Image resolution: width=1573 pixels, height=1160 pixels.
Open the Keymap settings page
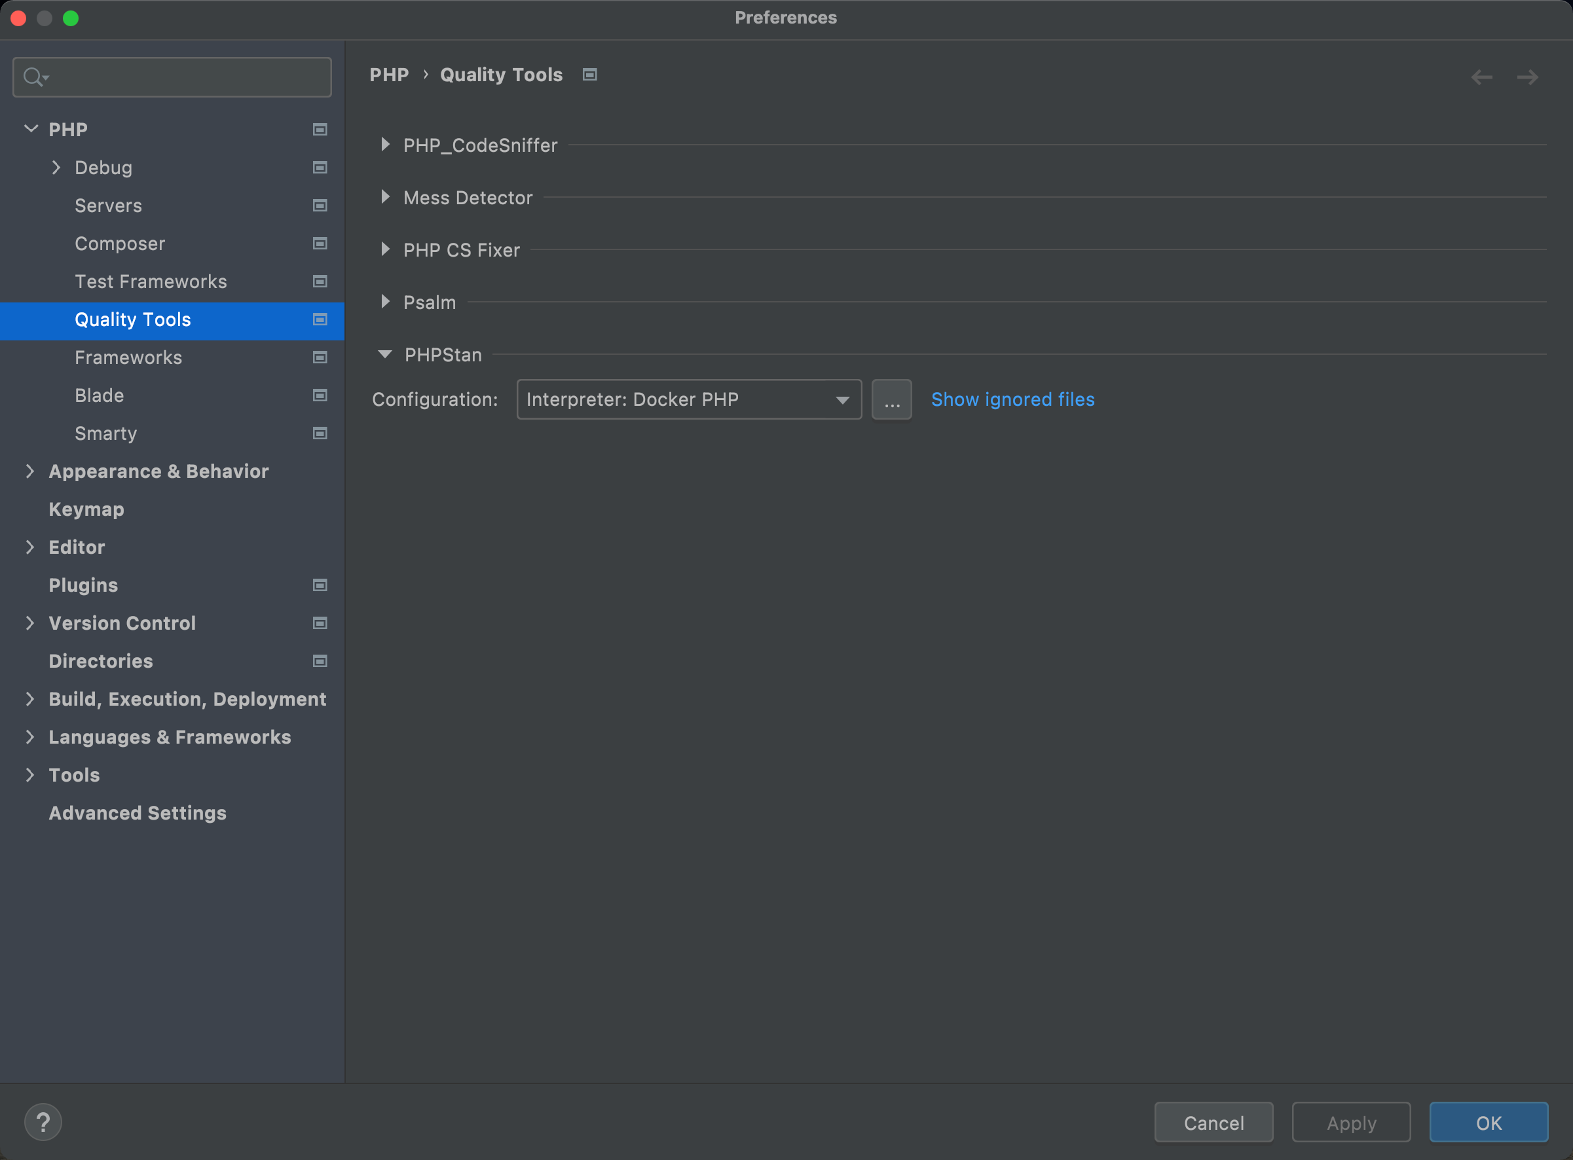pyautogui.click(x=86, y=509)
